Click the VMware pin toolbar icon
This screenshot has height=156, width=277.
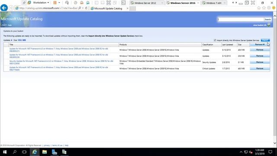[x=24, y=3]
